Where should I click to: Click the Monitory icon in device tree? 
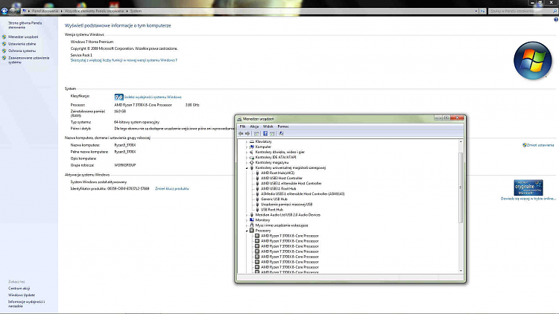[x=252, y=220]
